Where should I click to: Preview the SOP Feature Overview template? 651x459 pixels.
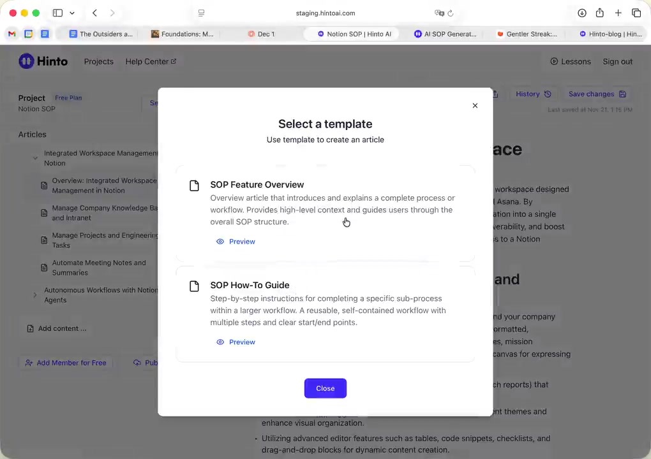pyautogui.click(x=241, y=242)
